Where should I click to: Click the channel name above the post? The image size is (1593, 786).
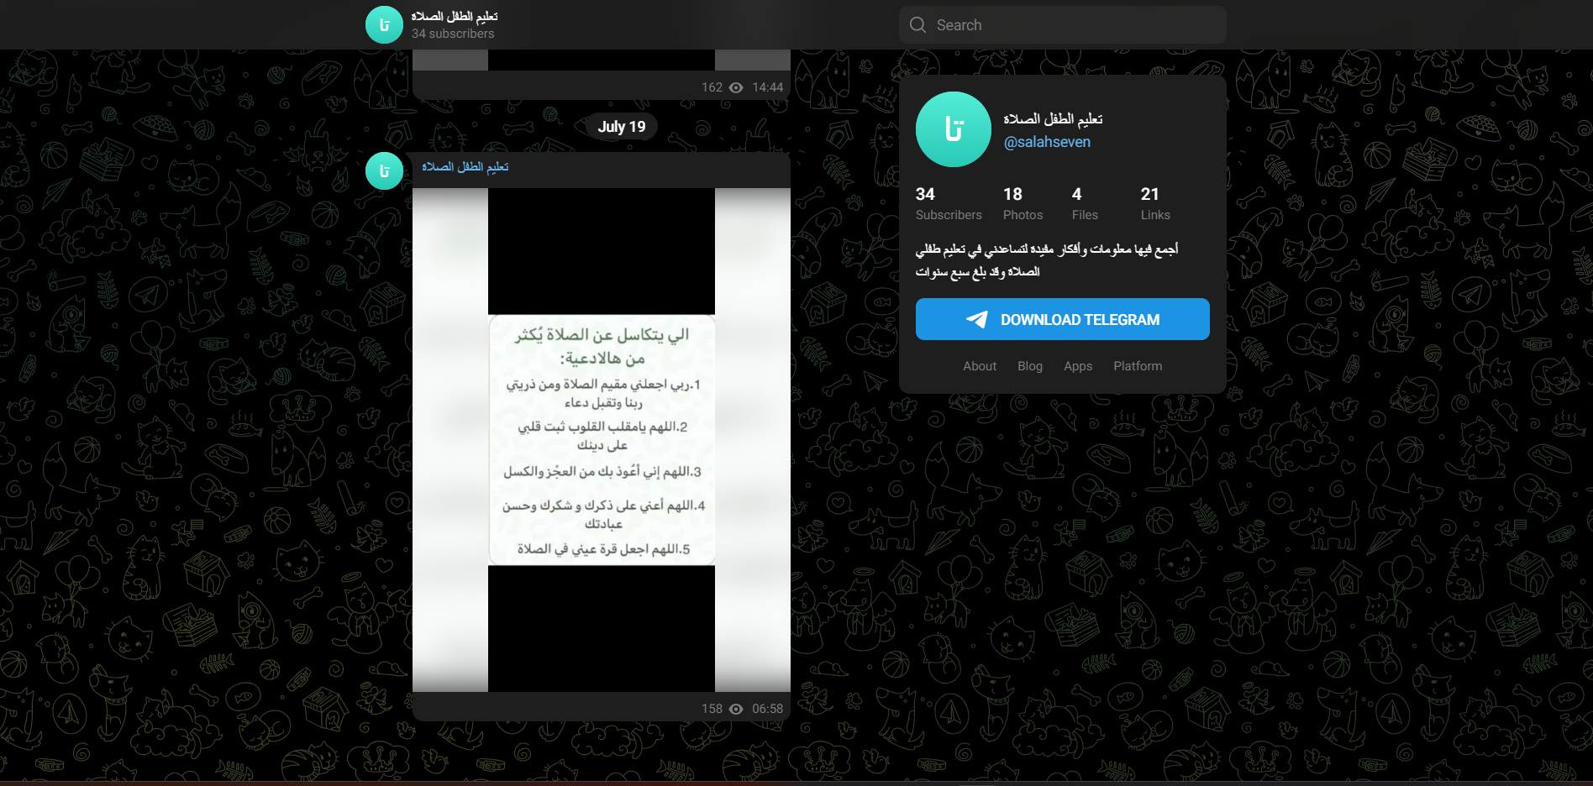[465, 167]
